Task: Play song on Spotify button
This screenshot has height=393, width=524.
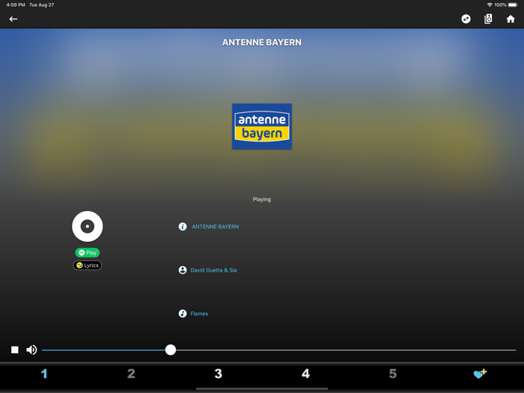Action: tap(88, 253)
